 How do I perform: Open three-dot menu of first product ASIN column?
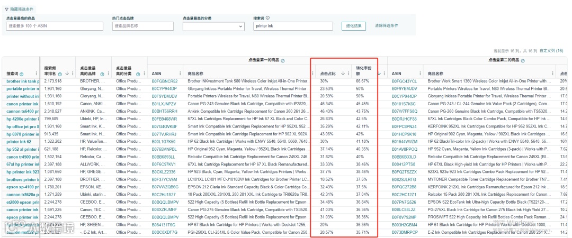180,74
